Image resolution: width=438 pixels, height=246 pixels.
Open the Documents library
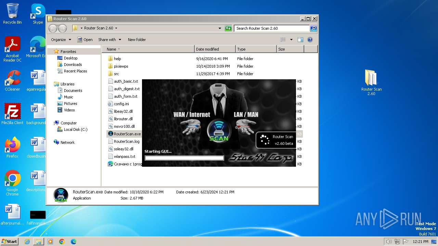[x=73, y=91]
